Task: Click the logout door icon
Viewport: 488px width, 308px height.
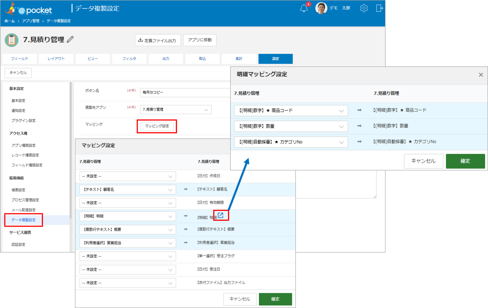Action: (379, 8)
